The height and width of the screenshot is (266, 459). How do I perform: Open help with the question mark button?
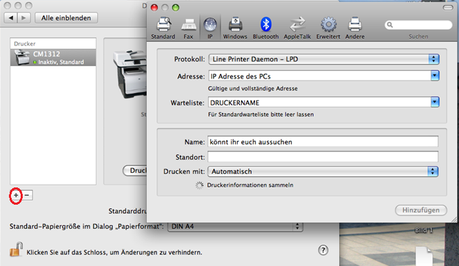(x=323, y=250)
